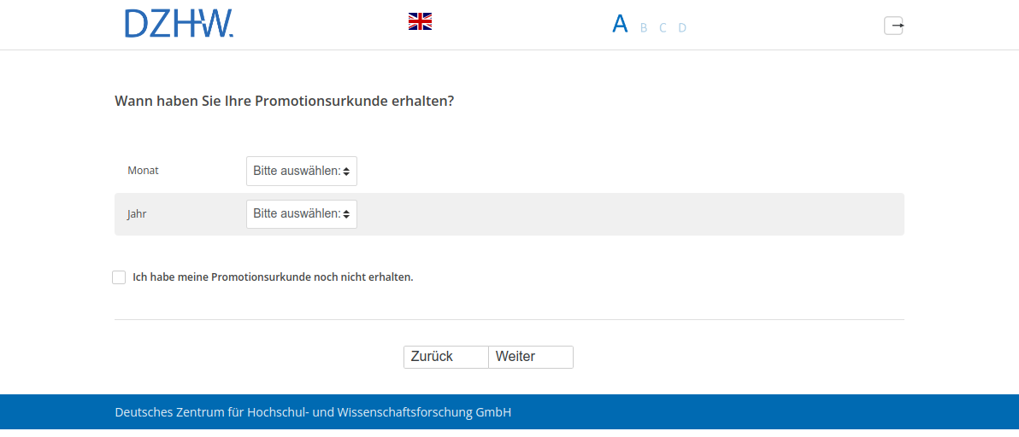The height and width of the screenshot is (437, 1019).
Task: Click the Monat row label
Action: tap(143, 171)
